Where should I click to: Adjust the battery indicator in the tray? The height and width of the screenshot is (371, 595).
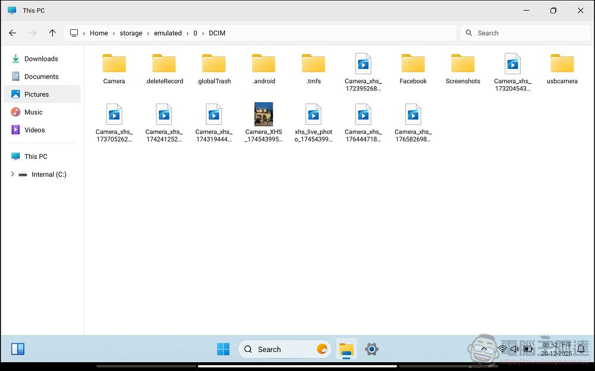click(528, 349)
